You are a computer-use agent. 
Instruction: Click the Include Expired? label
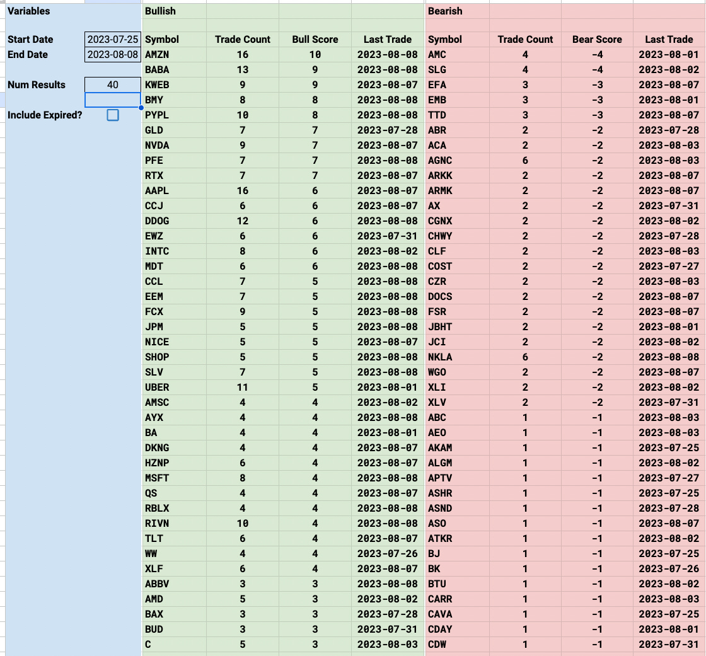pos(45,115)
